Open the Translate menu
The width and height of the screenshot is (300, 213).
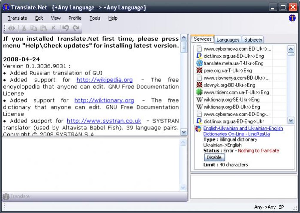[17, 18]
